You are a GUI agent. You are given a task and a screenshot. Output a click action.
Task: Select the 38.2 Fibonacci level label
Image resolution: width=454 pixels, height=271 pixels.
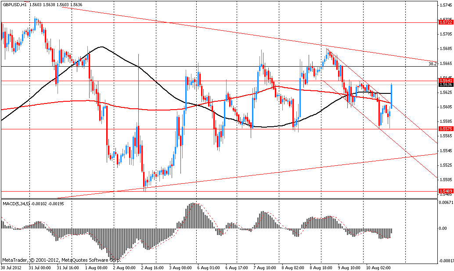coord(432,64)
